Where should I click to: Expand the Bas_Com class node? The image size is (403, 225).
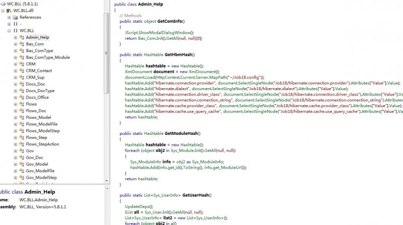(x=16, y=44)
